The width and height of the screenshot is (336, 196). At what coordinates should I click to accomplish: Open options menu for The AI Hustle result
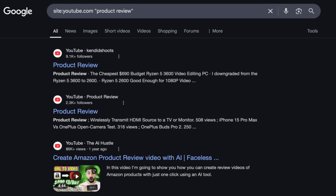pos(118,149)
